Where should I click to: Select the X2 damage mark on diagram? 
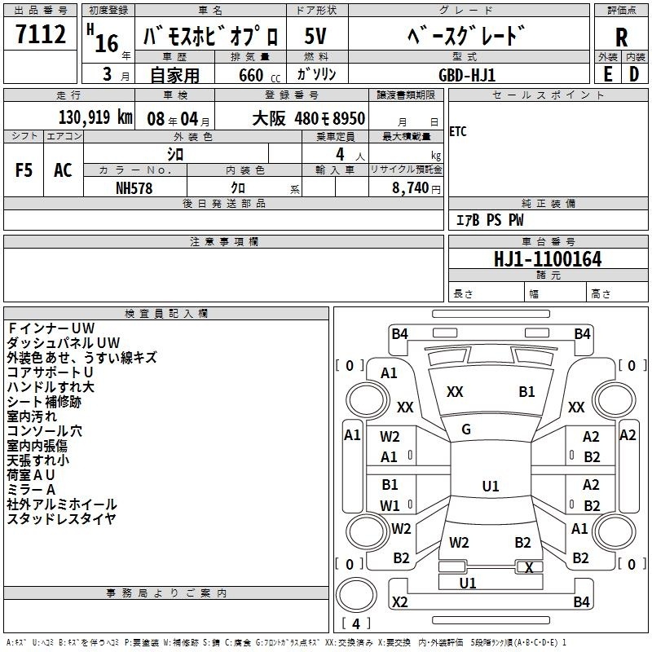399,602
